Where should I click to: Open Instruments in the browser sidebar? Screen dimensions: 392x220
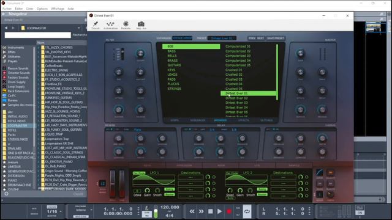click(16, 48)
